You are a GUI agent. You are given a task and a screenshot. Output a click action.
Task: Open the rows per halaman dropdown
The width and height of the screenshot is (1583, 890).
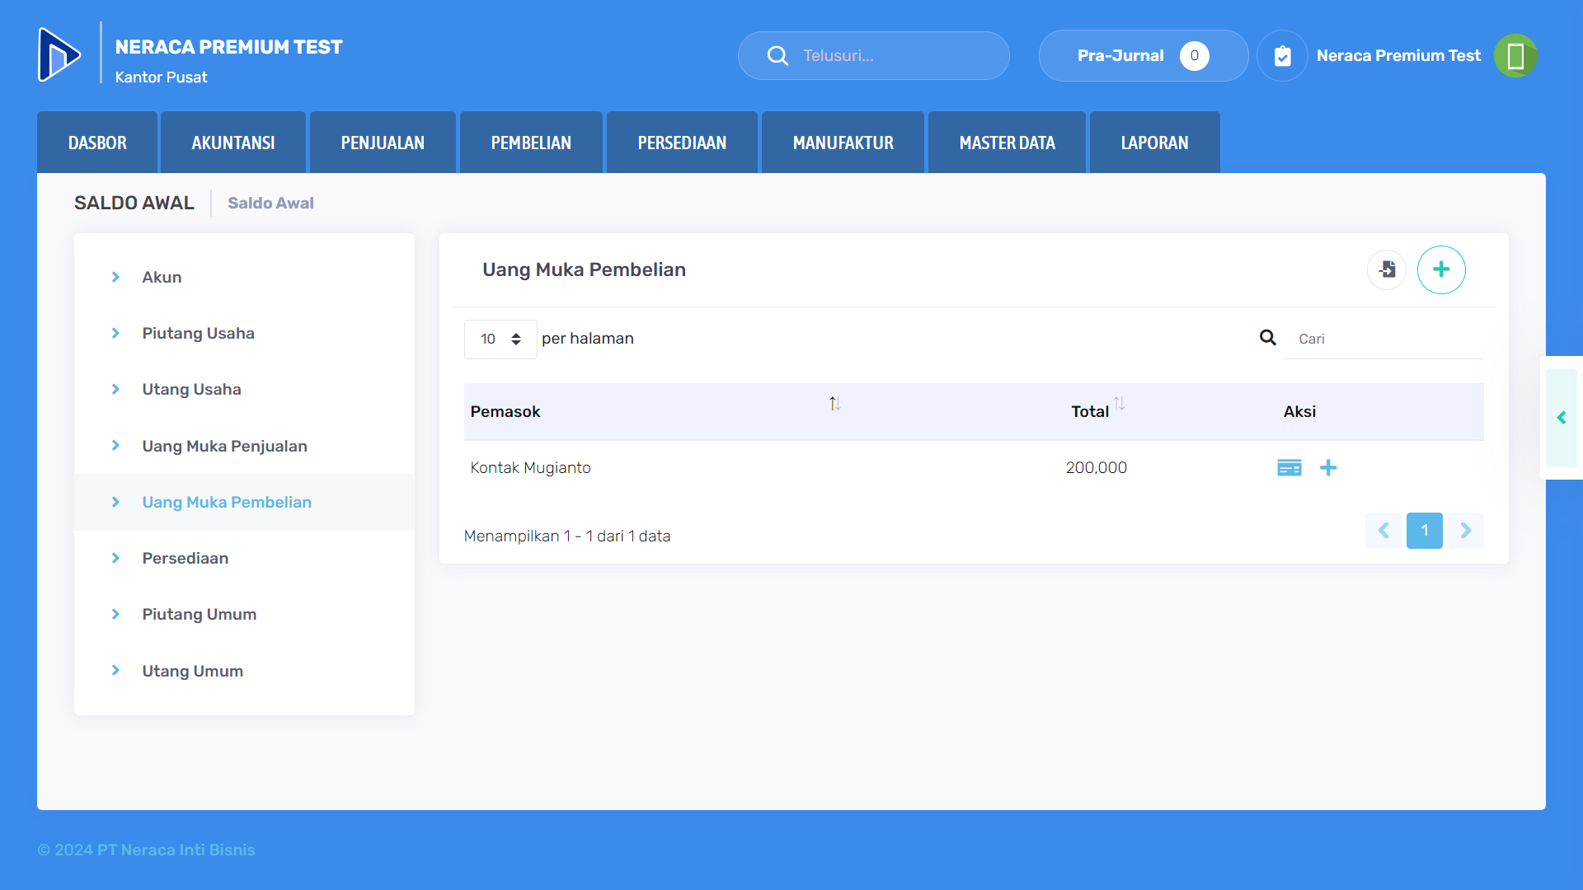pyautogui.click(x=500, y=340)
